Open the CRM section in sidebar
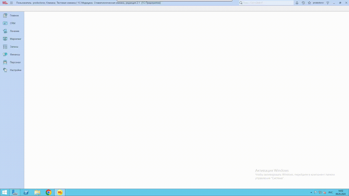This screenshot has width=349, height=196. (12, 23)
